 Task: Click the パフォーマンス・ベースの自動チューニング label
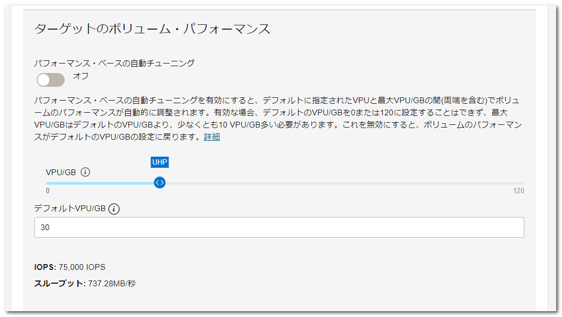coord(115,64)
